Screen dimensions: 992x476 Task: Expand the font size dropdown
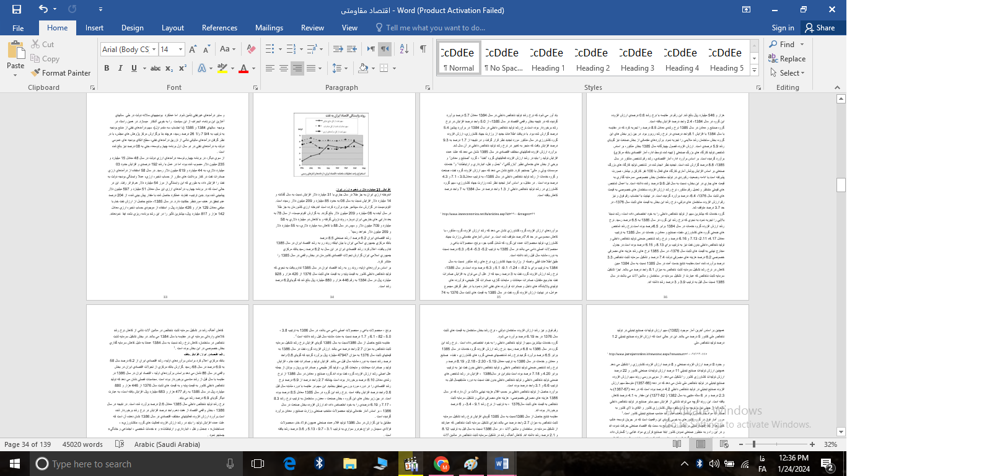[180, 50]
